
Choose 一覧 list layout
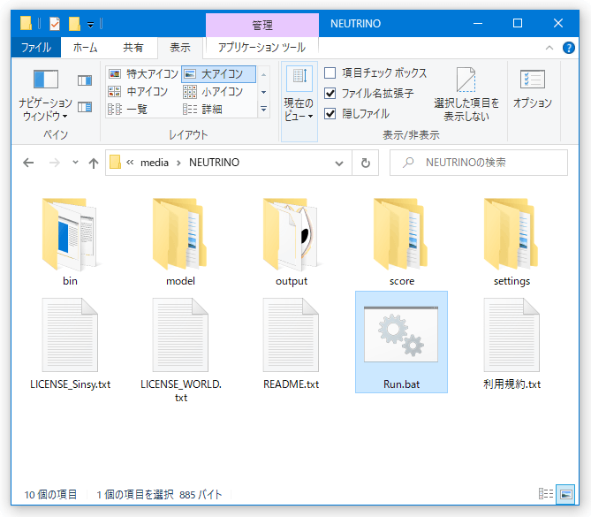[128, 109]
